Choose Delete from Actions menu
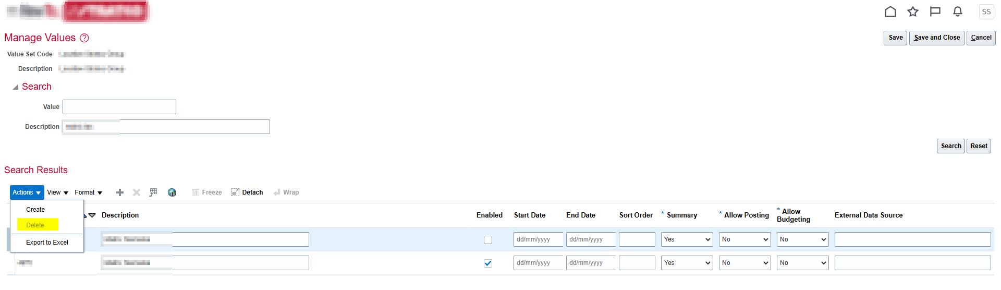The width and height of the screenshot is (1001, 290). click(x=35, y=225)
